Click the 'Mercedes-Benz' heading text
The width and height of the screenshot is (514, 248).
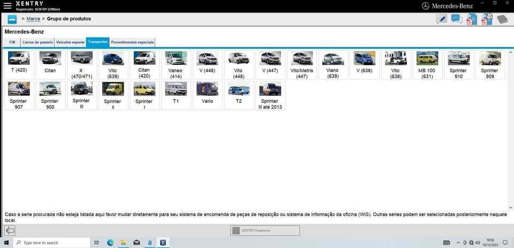click(24, 32)
